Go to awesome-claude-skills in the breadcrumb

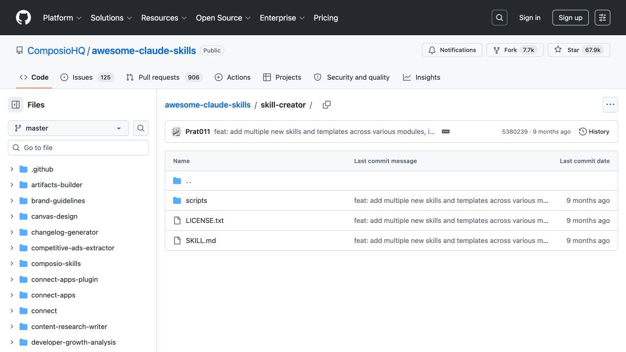(x=207, y=105)
